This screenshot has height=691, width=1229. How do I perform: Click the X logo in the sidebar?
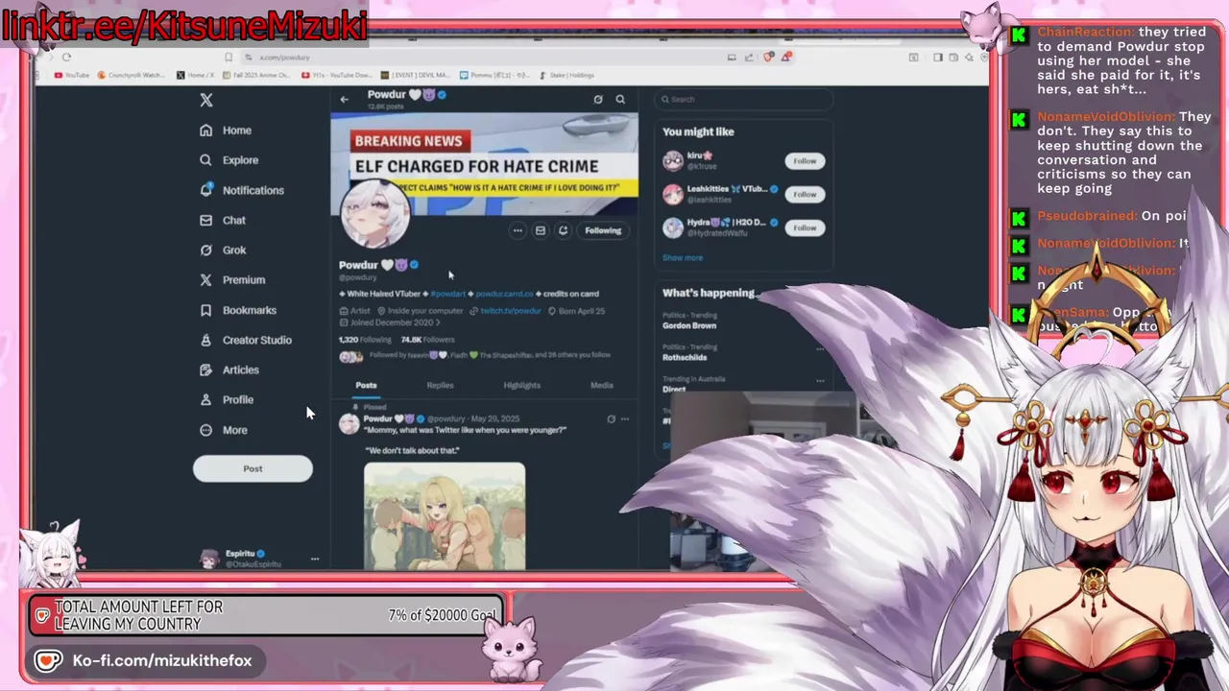pos(205,100)
